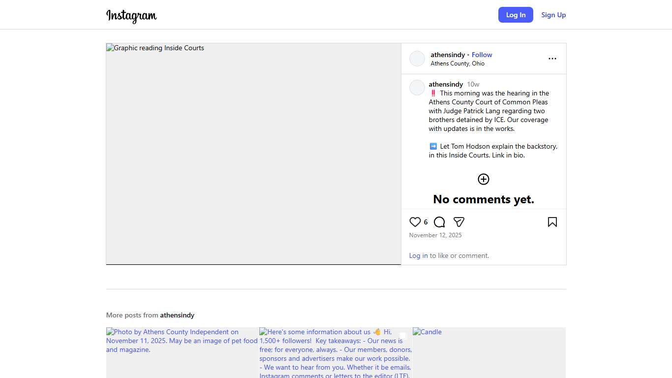Like the post with heart icon

coord(415,222)
